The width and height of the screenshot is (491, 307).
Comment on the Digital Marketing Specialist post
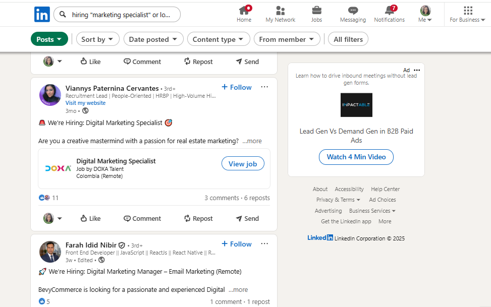tap(142, 218)
